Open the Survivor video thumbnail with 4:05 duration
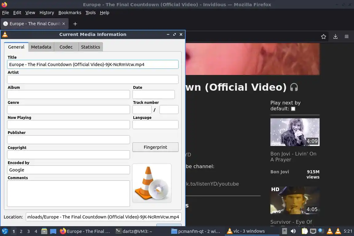 pyautogui.click(x=295, y=200)
